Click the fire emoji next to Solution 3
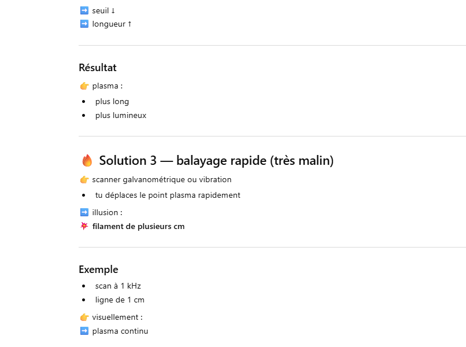This screenshot has width=466, height=347. 87,161
